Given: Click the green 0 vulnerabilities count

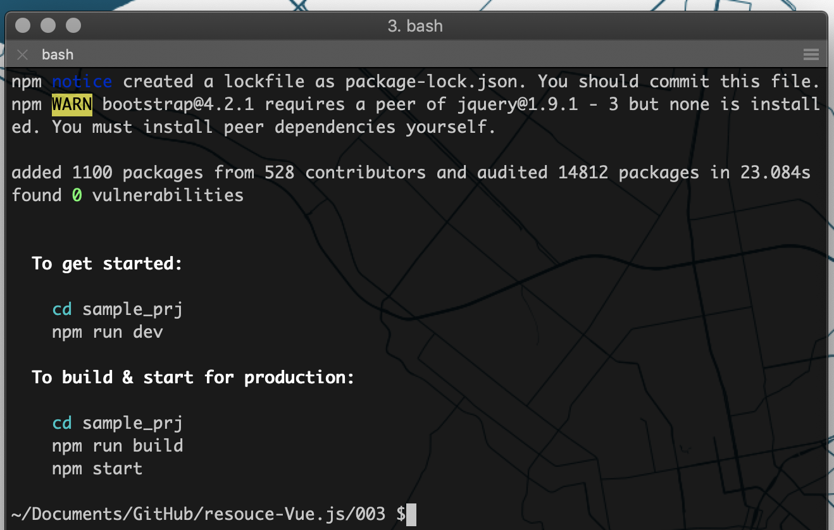Looking at the screenshot, I should pyautogui.click(x=77, y=195).
